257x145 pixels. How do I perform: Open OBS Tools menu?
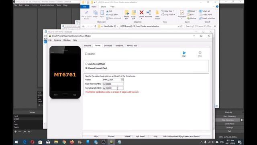[59, 5]
